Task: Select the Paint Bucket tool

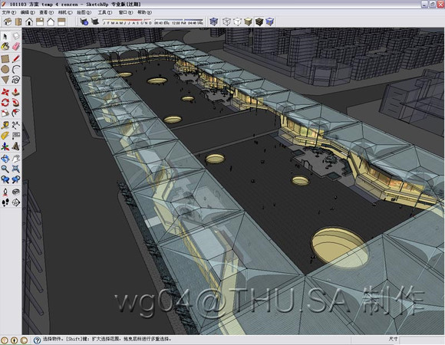Action: tap(5, 46)
